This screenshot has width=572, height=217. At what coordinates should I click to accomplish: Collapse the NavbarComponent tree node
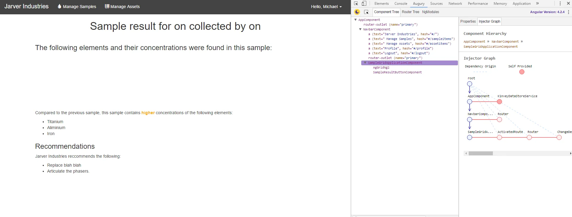coord(360,30)
